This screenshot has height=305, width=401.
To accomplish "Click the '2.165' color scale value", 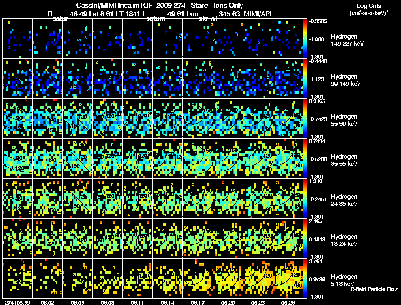I will tap(316, 221).
